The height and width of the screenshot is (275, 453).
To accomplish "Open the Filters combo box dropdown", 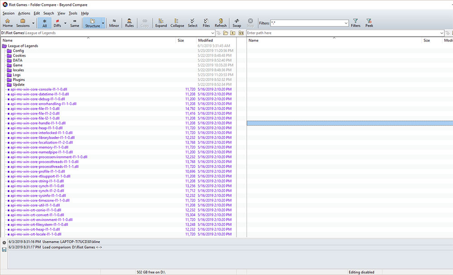I will pyautogui.click(x=346, y=23).
